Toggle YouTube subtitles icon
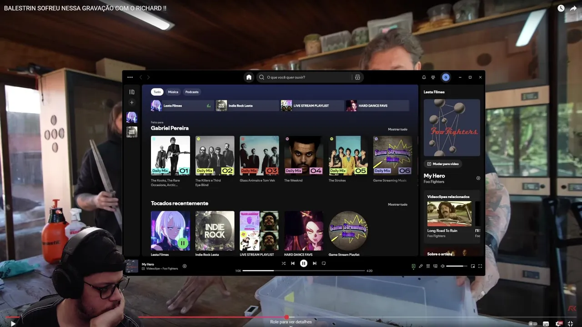This screenshot has width=582, height=327. (546, 324)
